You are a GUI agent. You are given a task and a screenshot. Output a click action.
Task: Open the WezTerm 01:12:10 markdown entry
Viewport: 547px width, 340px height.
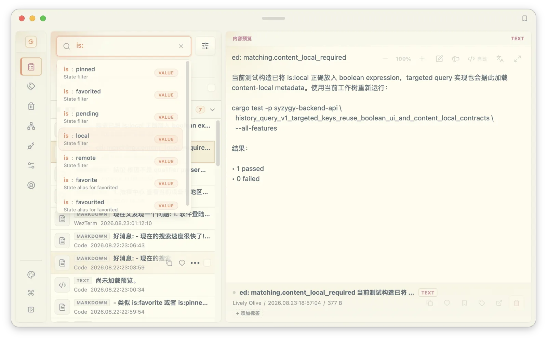click(x=133, y=219)
